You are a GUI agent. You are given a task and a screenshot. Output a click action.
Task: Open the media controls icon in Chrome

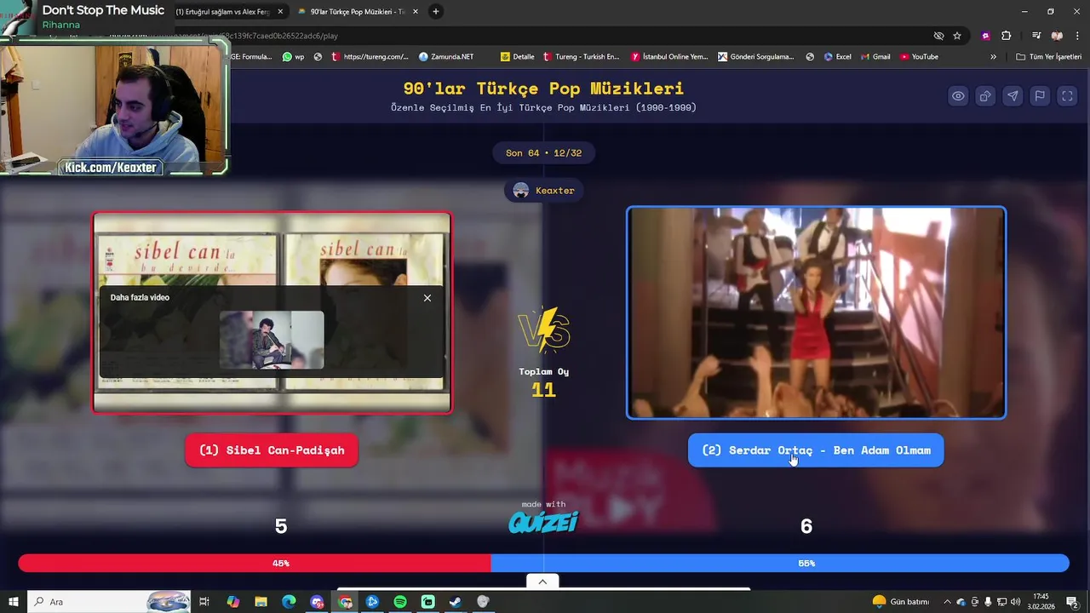[1036, 36]
